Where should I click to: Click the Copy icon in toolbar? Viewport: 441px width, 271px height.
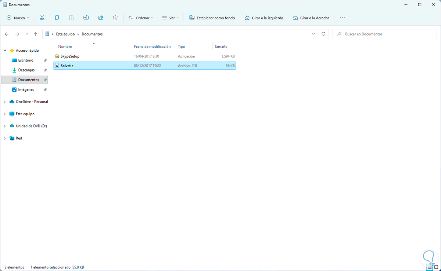pos(57,18)
